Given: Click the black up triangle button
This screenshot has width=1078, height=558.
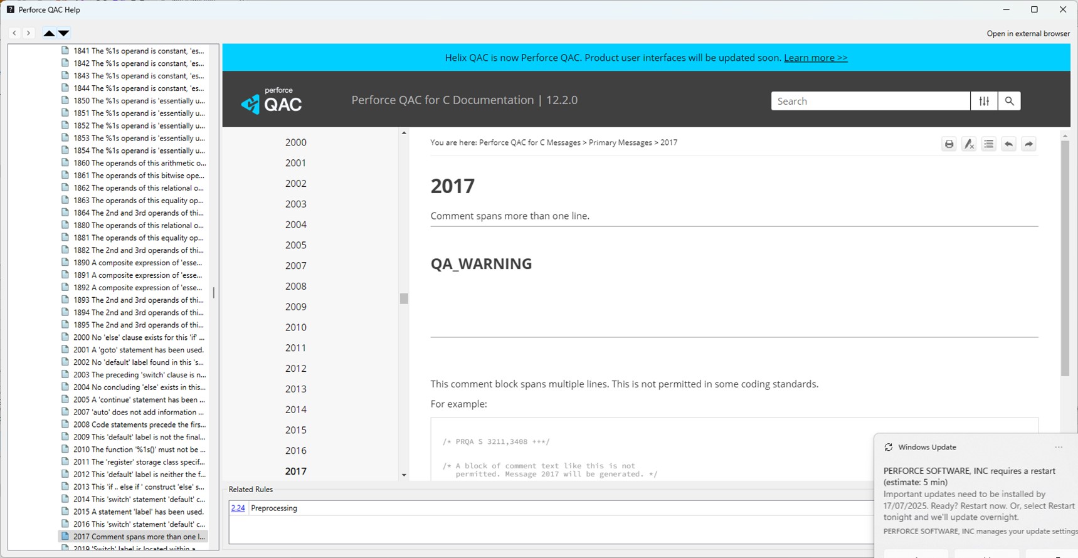Looking at the screenshot, I should (x=49, y=33).
